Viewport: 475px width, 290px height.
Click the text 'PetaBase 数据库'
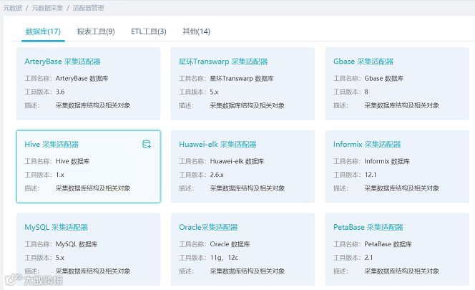(x=388, y=244)
